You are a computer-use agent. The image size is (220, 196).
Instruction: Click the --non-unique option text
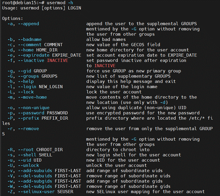[34, 108]
